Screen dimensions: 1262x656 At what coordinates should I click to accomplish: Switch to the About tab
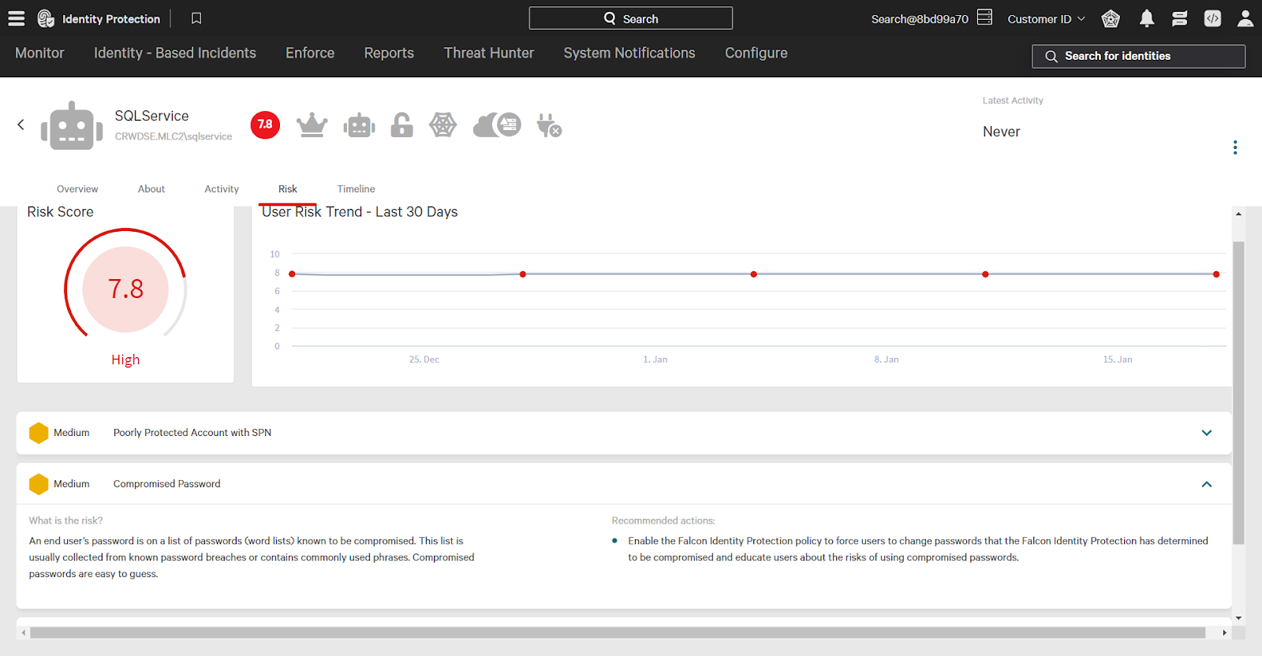(x=151, y=189)
